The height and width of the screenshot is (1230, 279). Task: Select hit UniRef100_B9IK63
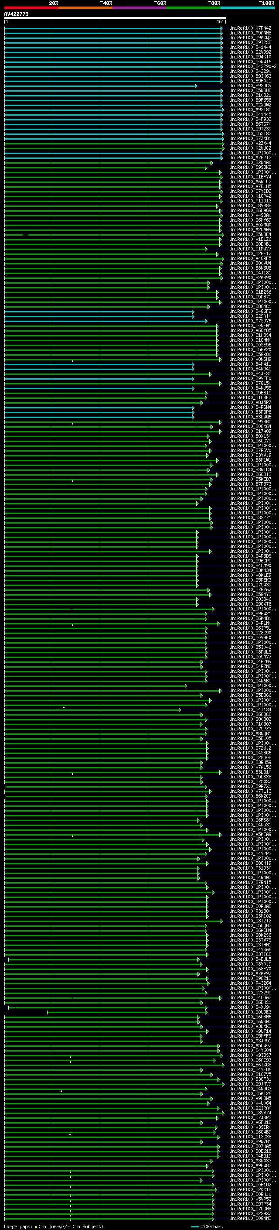[250, 76]
